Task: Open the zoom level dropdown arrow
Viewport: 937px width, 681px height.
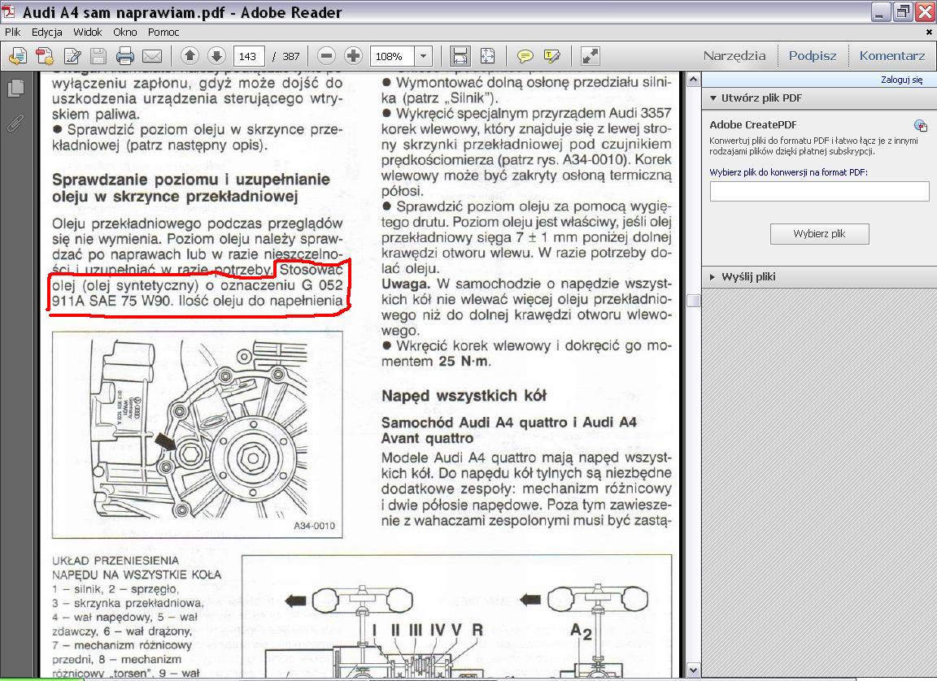Action: (x=423, y=56)
